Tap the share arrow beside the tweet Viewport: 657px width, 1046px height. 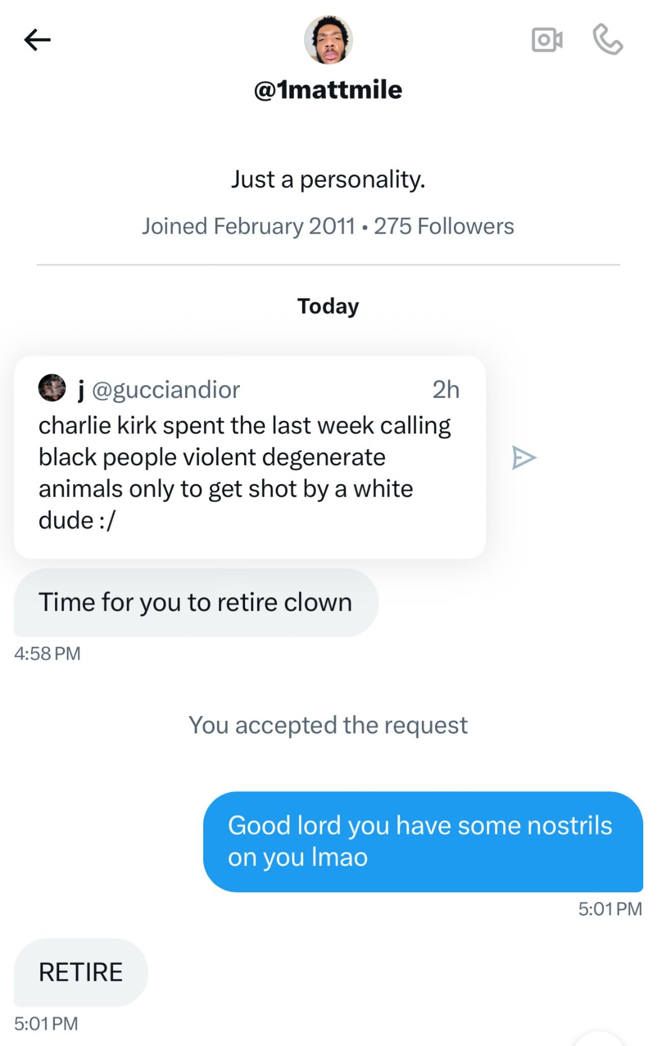coord(524,458)
